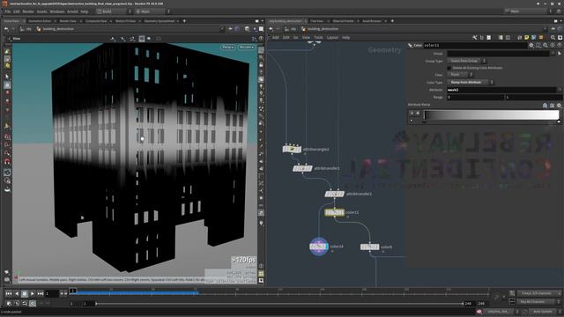
Task: Click the current frame number field
Action: (52, 293)
